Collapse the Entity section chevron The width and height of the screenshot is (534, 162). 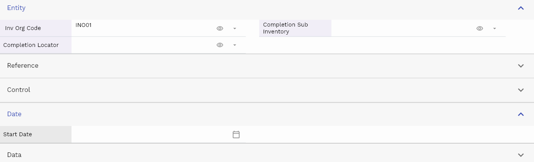coord(521,8)
